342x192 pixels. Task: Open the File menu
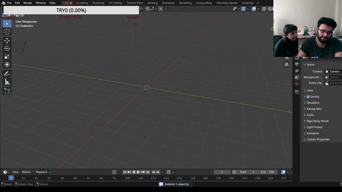[9, 3]
